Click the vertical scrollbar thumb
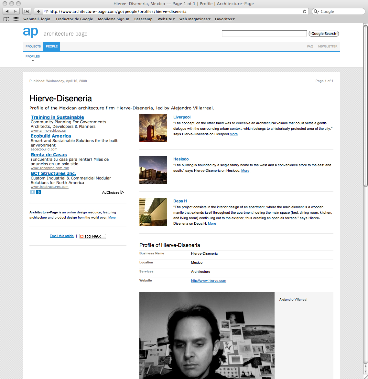Viewport: 368px width, 379px height. coord(366,105)
